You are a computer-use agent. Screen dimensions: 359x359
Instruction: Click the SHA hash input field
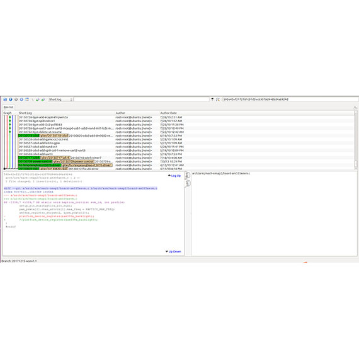coord(290,100)
